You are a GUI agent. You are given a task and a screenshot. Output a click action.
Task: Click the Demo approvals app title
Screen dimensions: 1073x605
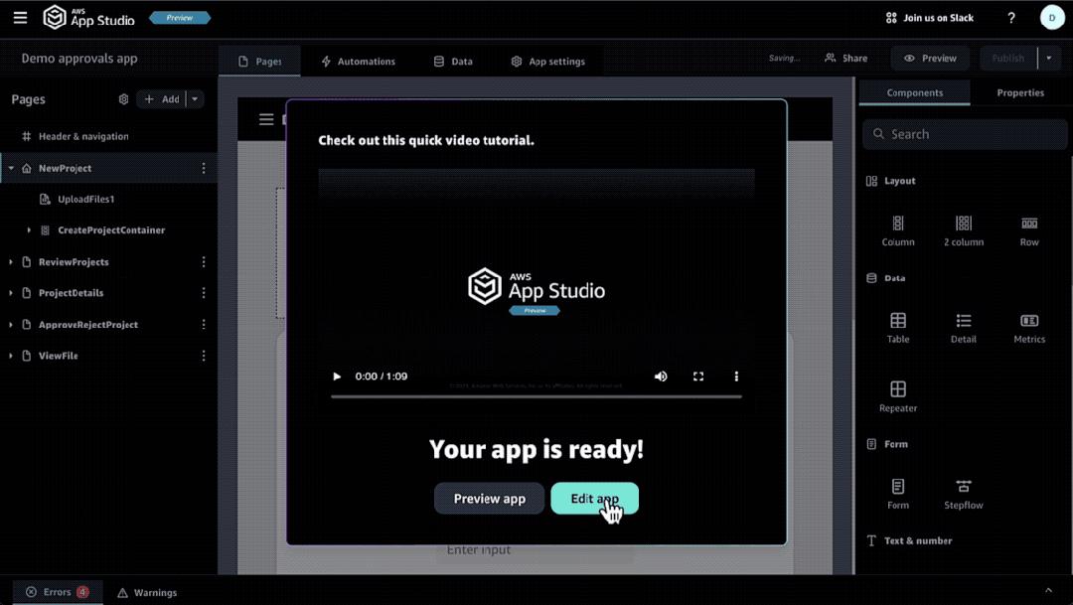79,59
